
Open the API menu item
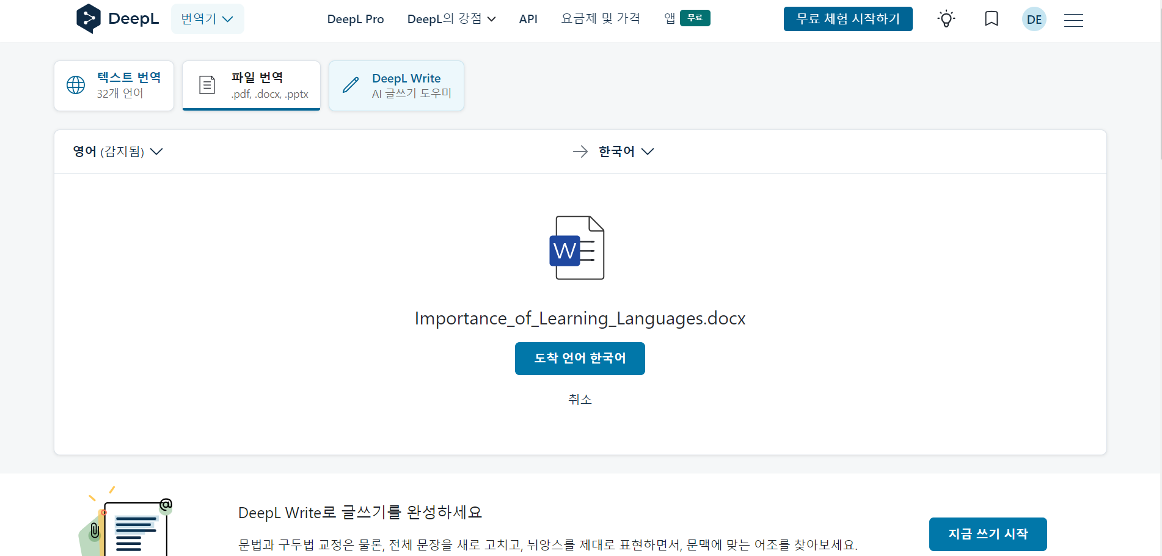[x=528, y=19]
